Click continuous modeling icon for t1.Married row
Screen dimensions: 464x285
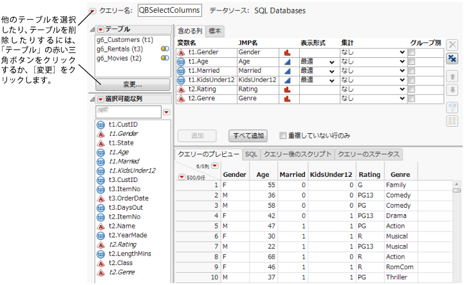(287, 71)
